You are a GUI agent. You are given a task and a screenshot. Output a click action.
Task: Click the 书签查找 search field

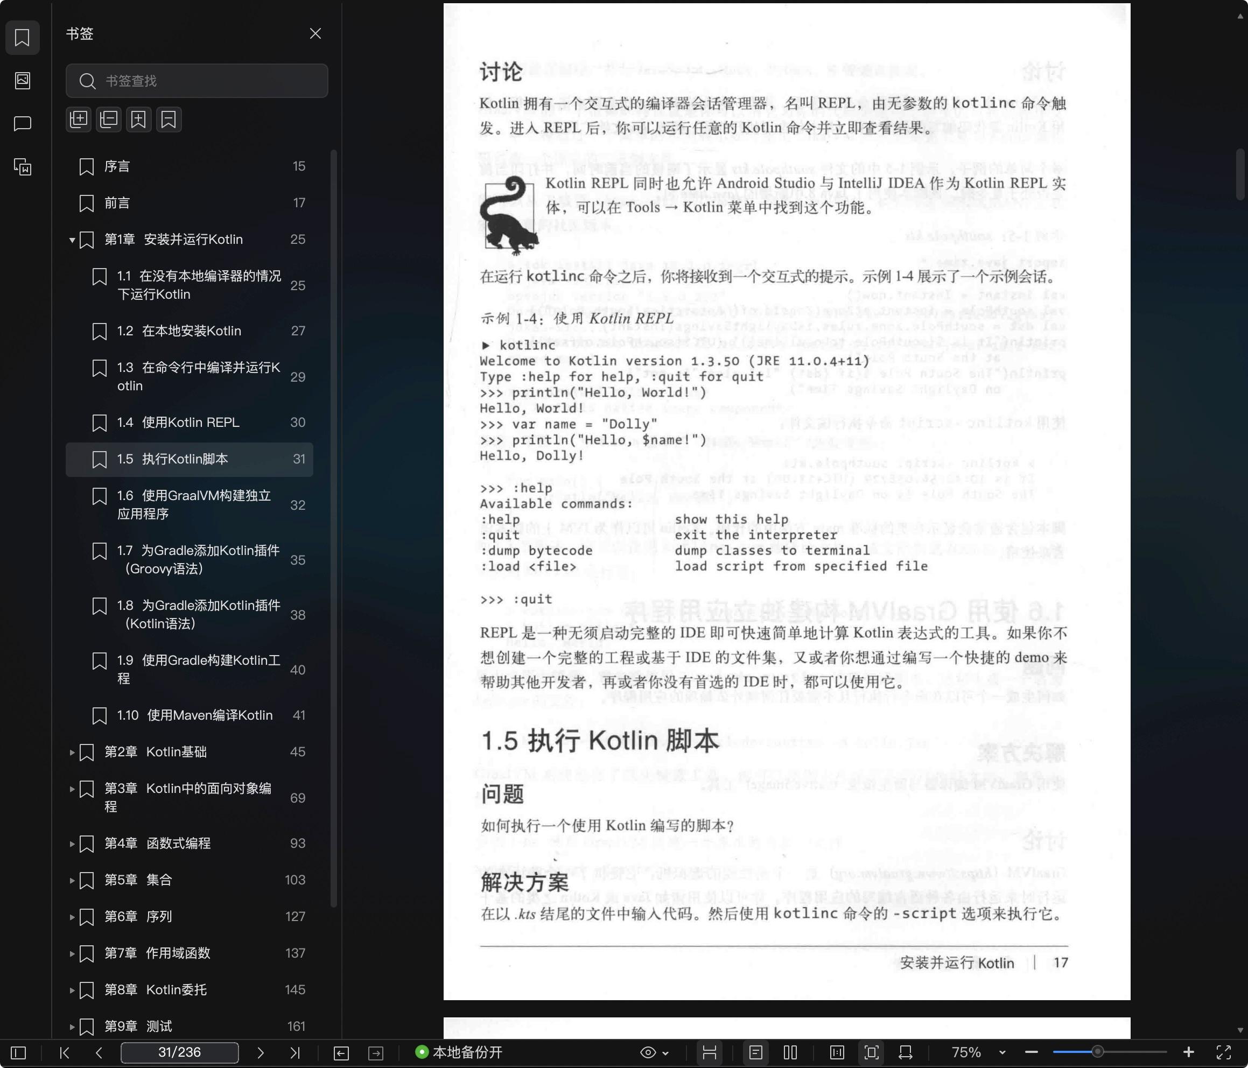click(x=197, y=81)
